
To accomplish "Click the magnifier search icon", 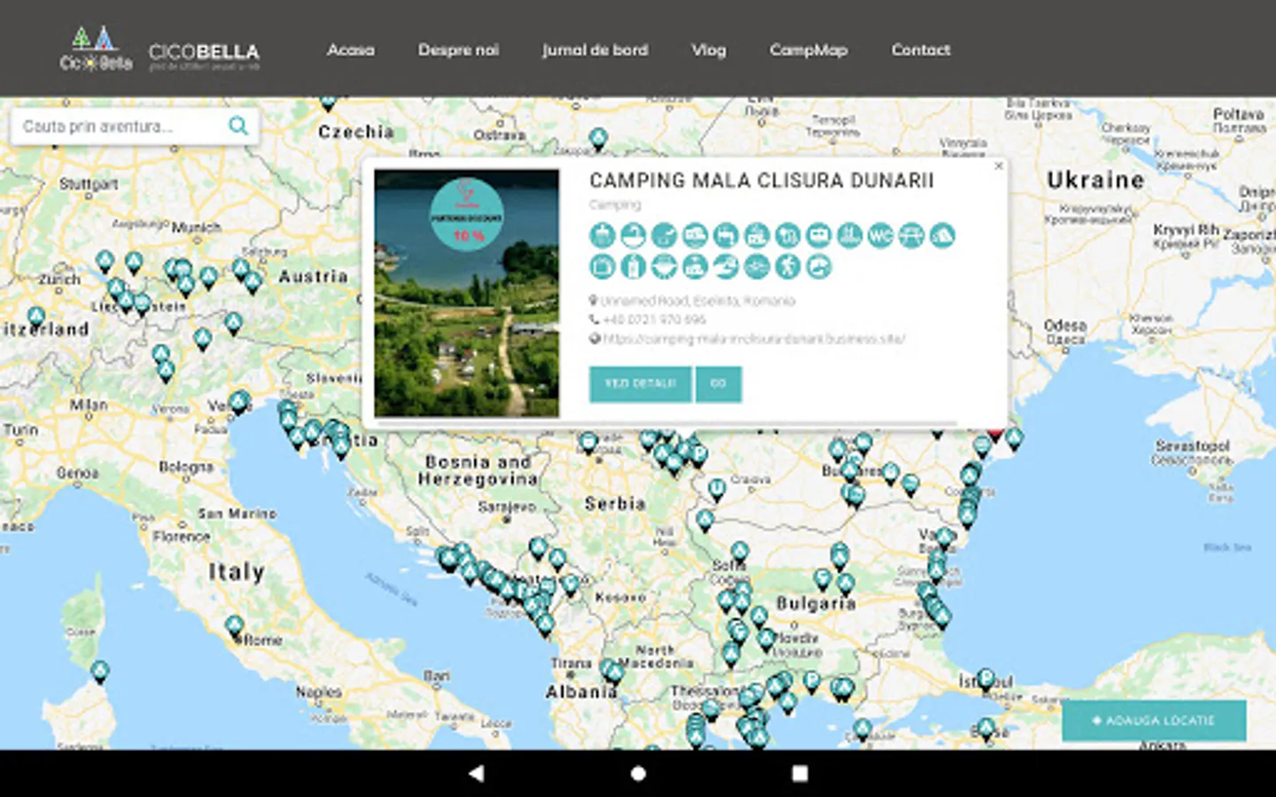I will click(238, 126).
